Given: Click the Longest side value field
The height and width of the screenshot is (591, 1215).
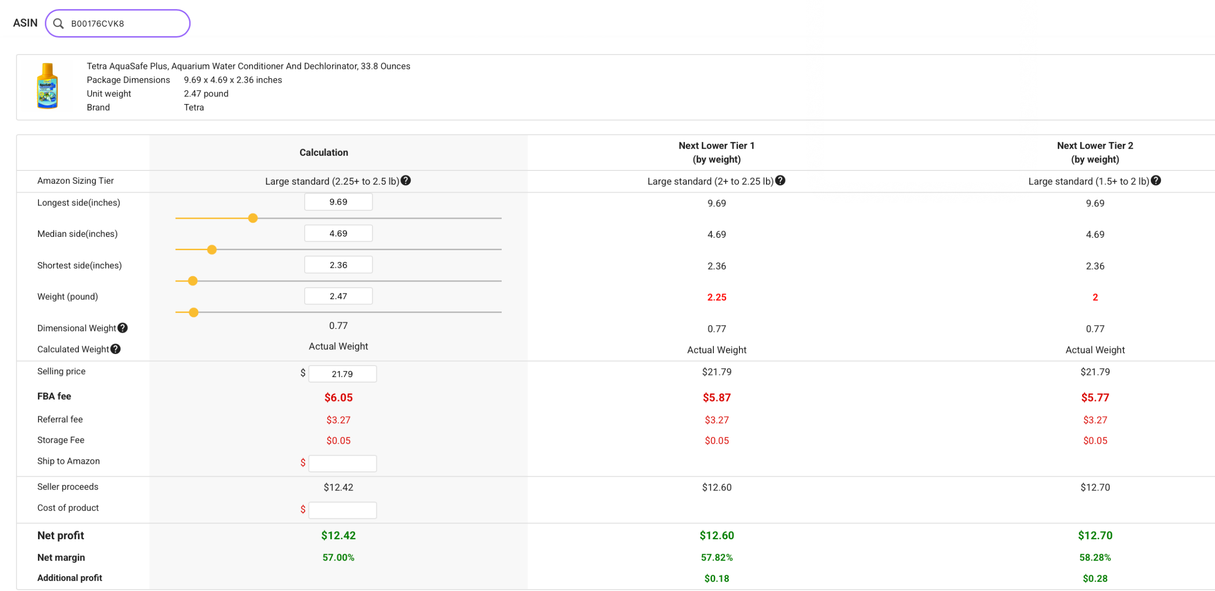Looking at the screenshot, I should [338, 202].
